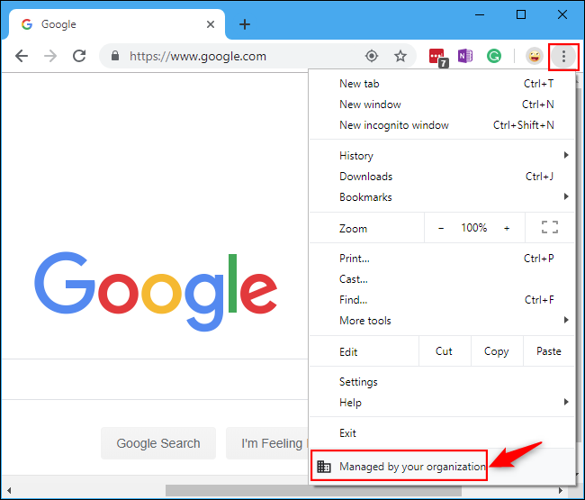The image size is (585, 500).
Task: Expand the Bookmarks submenu
Action: click(442, 197)
